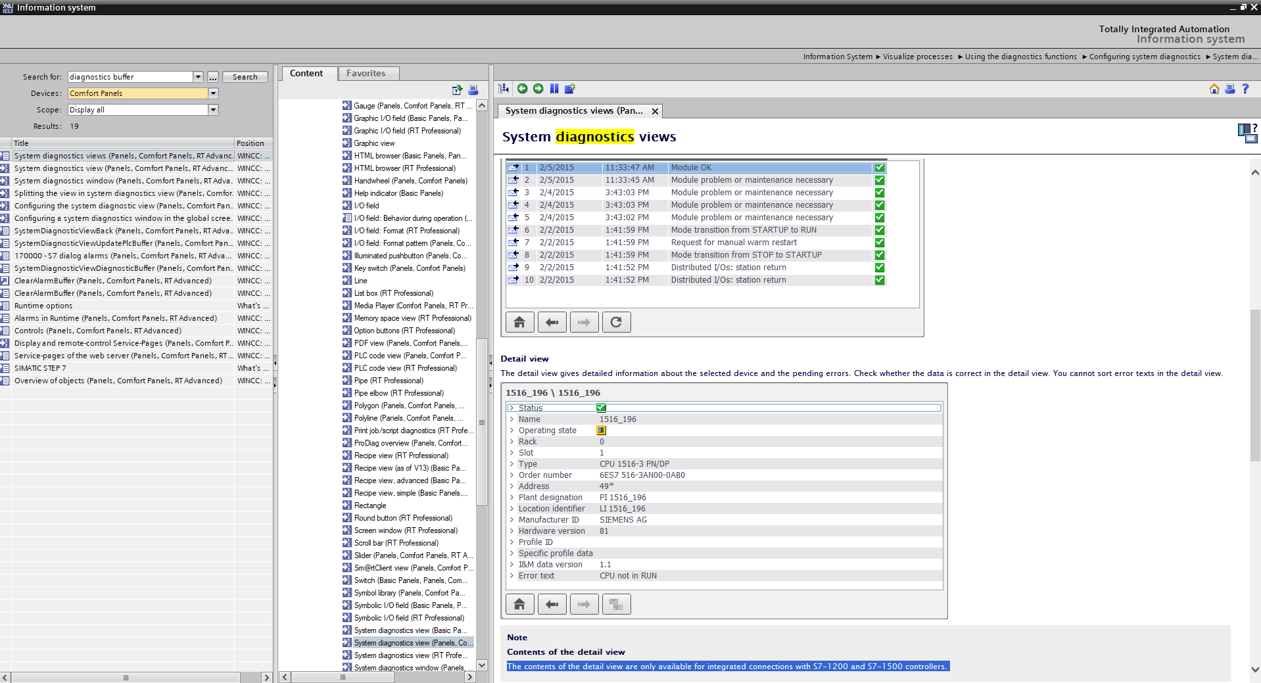Open SystemDiagnosticViewBack search result

pos(122,231)
